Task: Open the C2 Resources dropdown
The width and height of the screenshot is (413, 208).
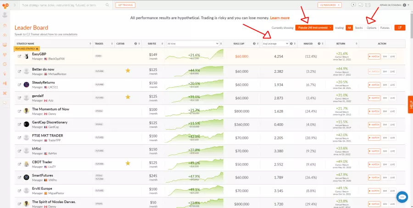Action: [x=329, y=5]
